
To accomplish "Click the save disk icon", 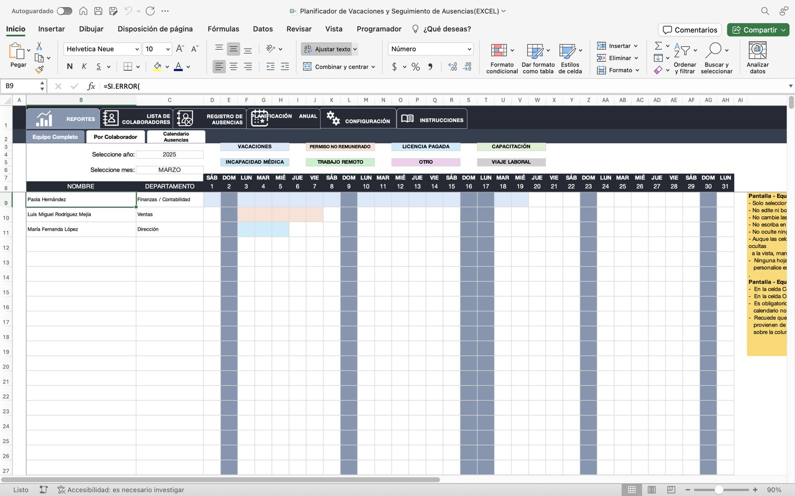I will pyautogui.click(x=98, y=11).
